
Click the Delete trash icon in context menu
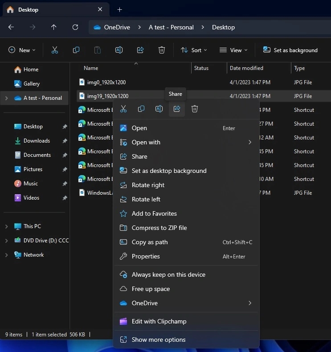click(195, 109)
